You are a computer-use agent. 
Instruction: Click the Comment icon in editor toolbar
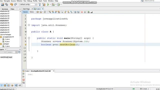(88, 12)
